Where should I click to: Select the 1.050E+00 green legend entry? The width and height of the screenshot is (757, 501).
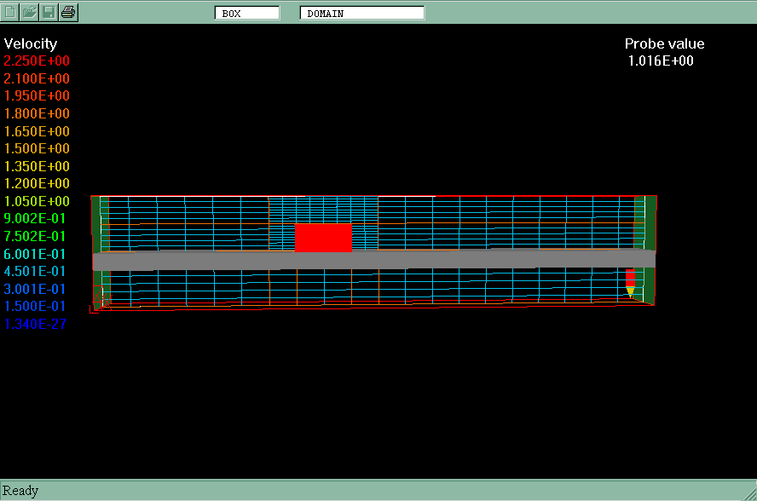tap(38, 201)
